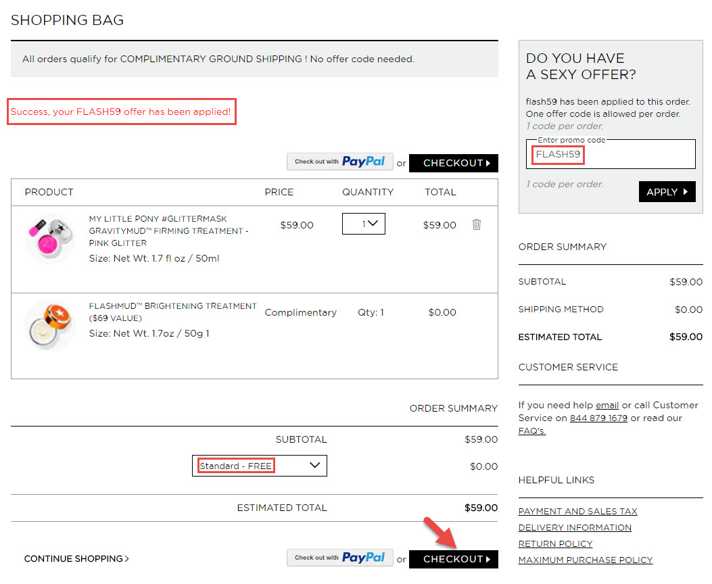
Task: Open DELIVERY INFORMATION link
Action: click(x=575, y=528)
